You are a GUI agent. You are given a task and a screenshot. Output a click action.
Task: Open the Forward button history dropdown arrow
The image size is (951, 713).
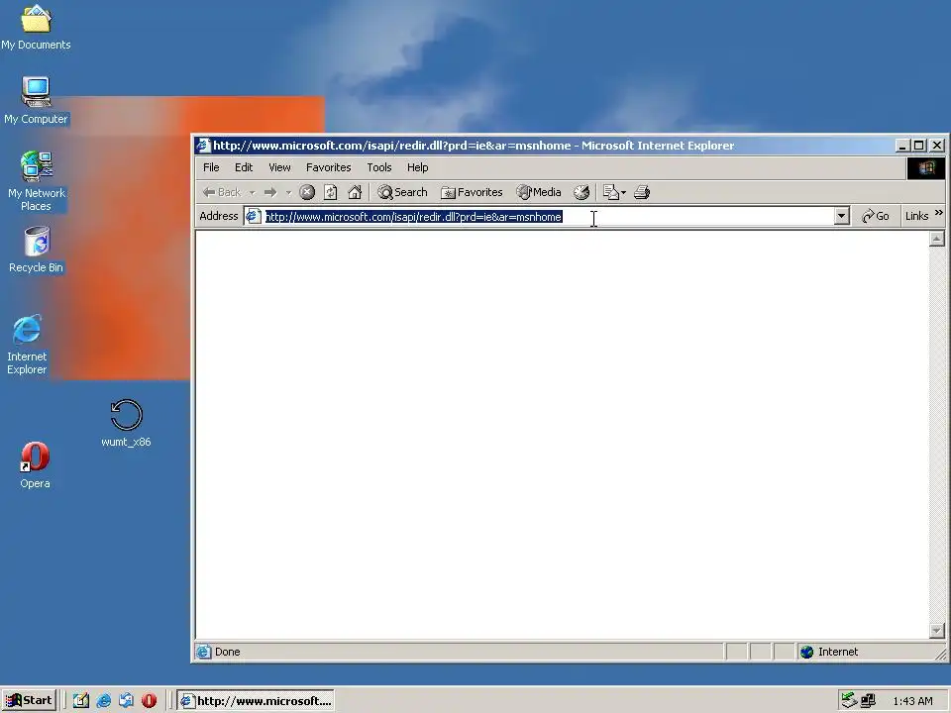point(288,193)
